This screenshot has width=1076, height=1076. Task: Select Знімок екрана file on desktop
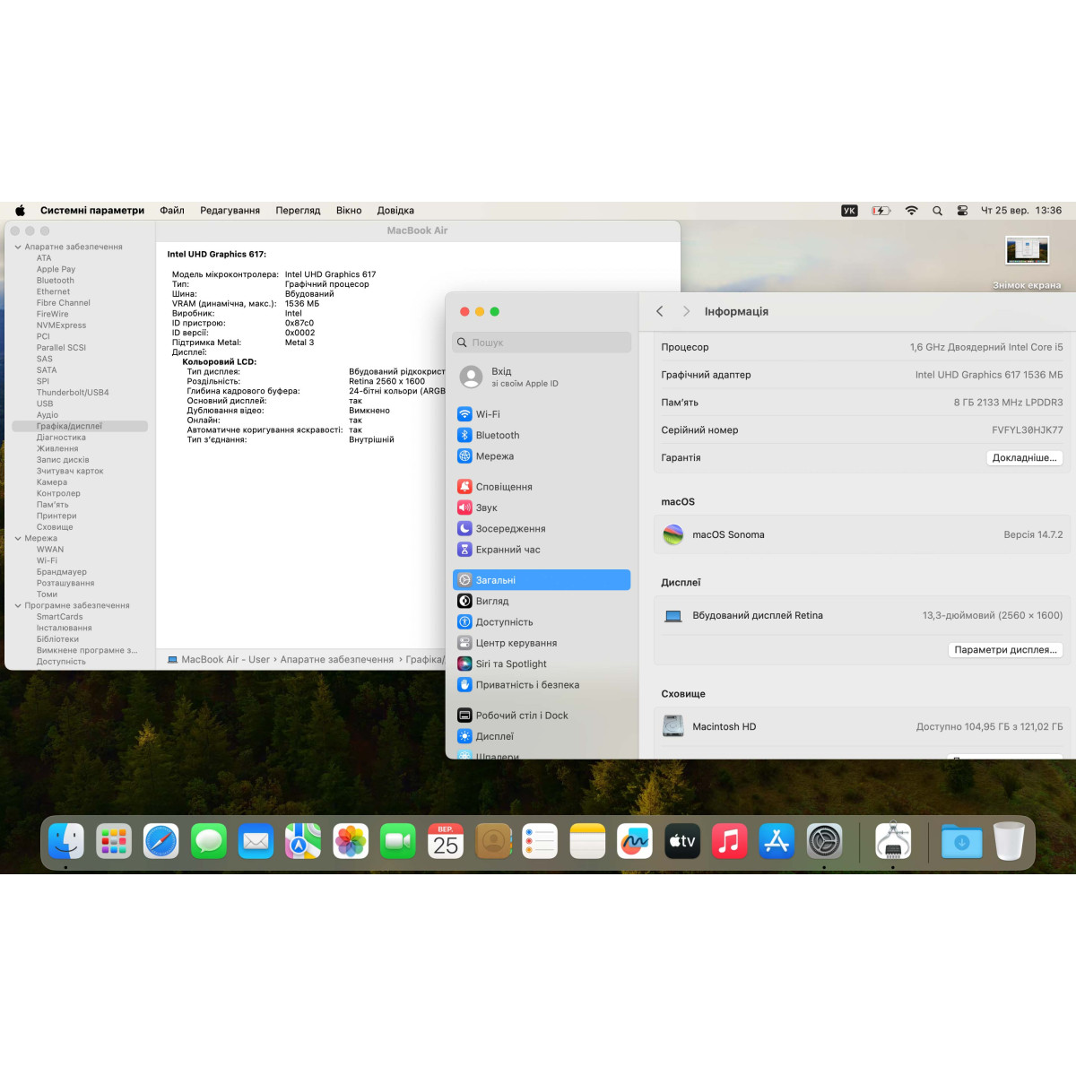1027,263
